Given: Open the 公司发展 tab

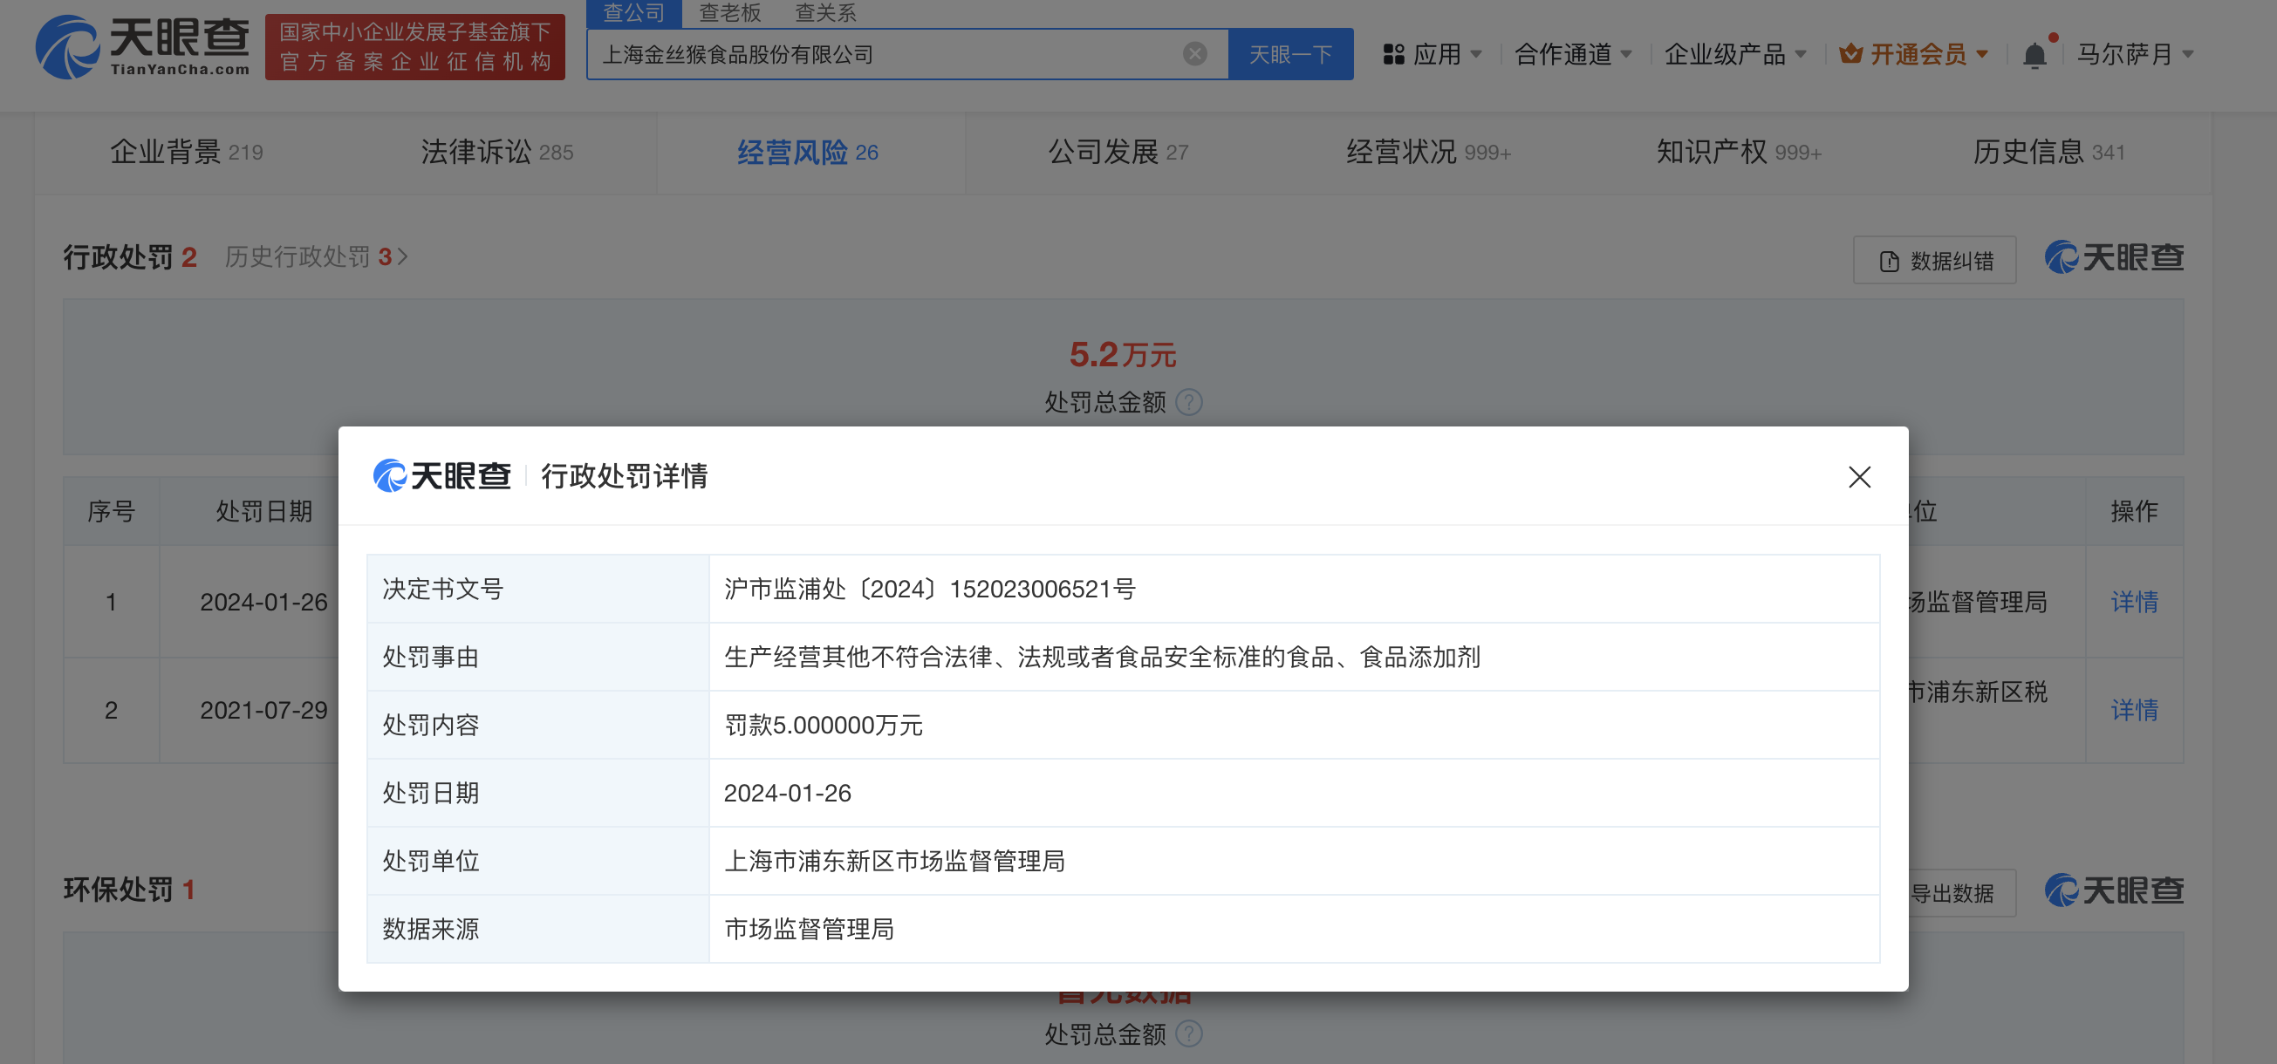Looking at the screenshot, I should click(1118, 152).
